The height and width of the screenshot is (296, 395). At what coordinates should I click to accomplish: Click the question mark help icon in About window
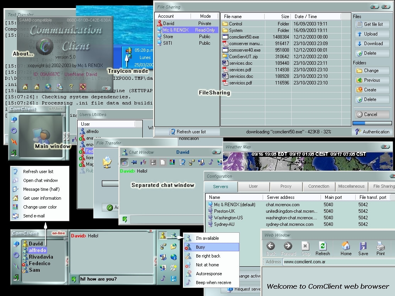(71, 87)
